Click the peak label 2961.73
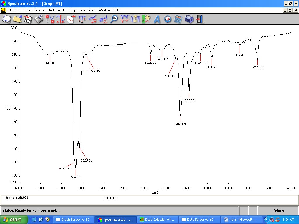The height and width of the screenshot is (224, 299). 65,169
